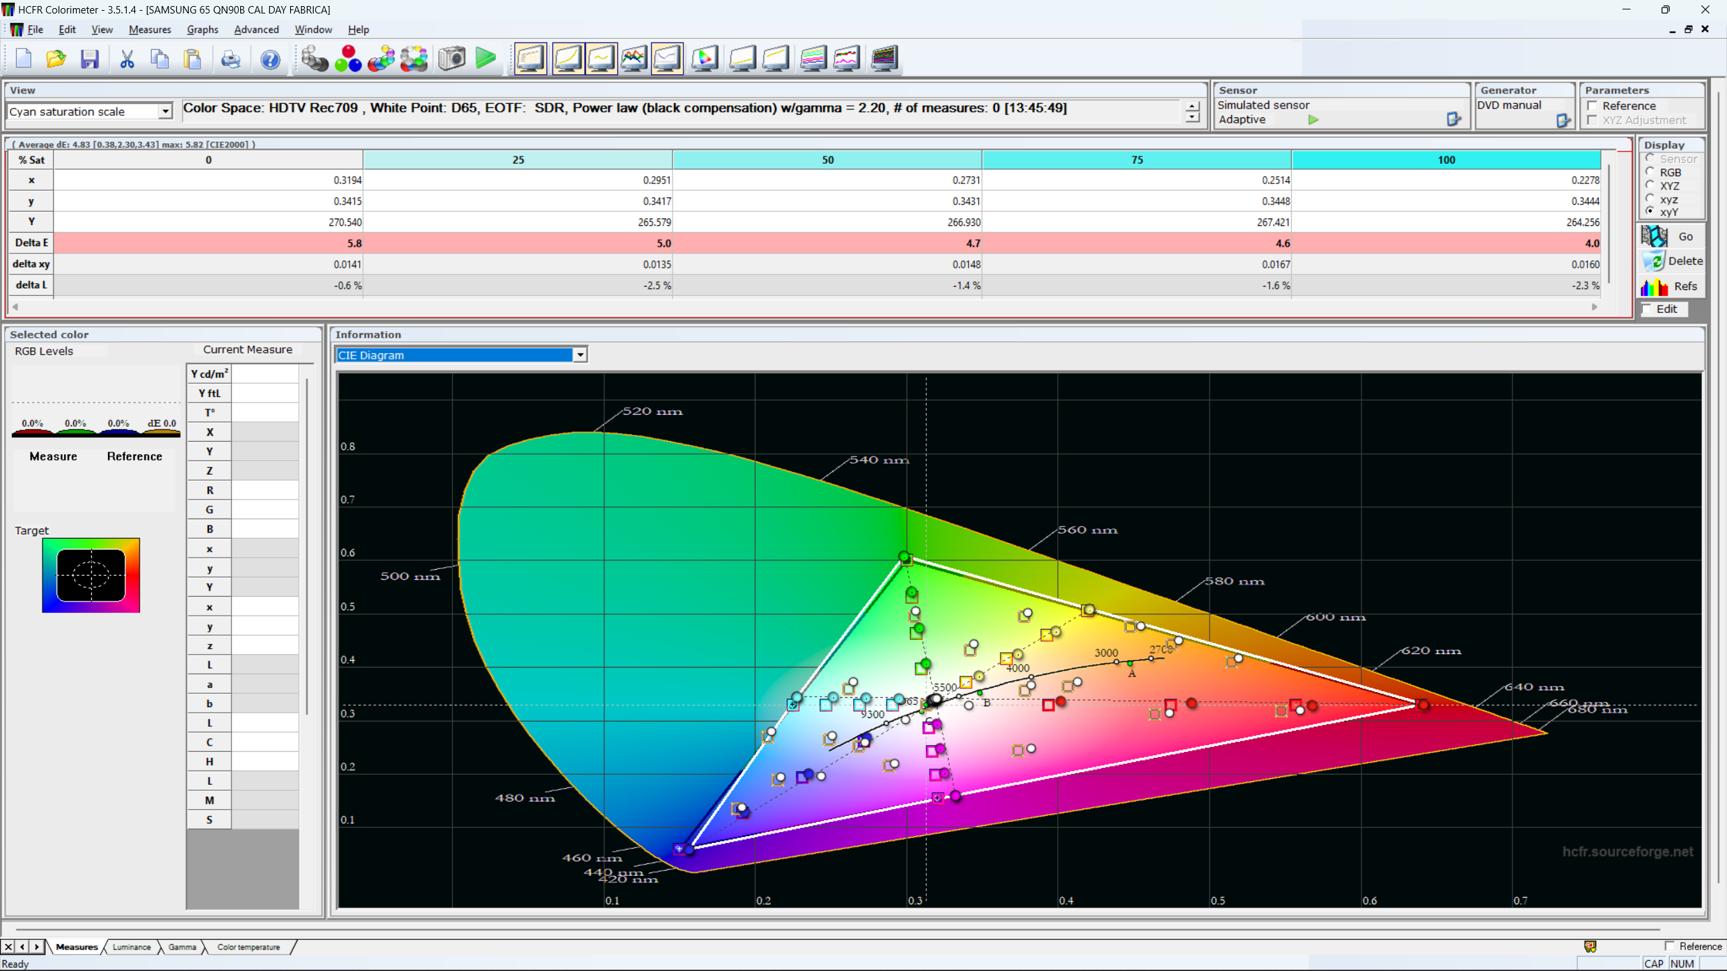This screenshot has width=1727, height=971.
Task: Click the measure gray scale icon
Action: click(x=314, y=59)
